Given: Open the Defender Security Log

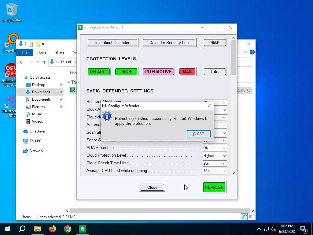Looking at the screenshot, I should pos(169,43).
